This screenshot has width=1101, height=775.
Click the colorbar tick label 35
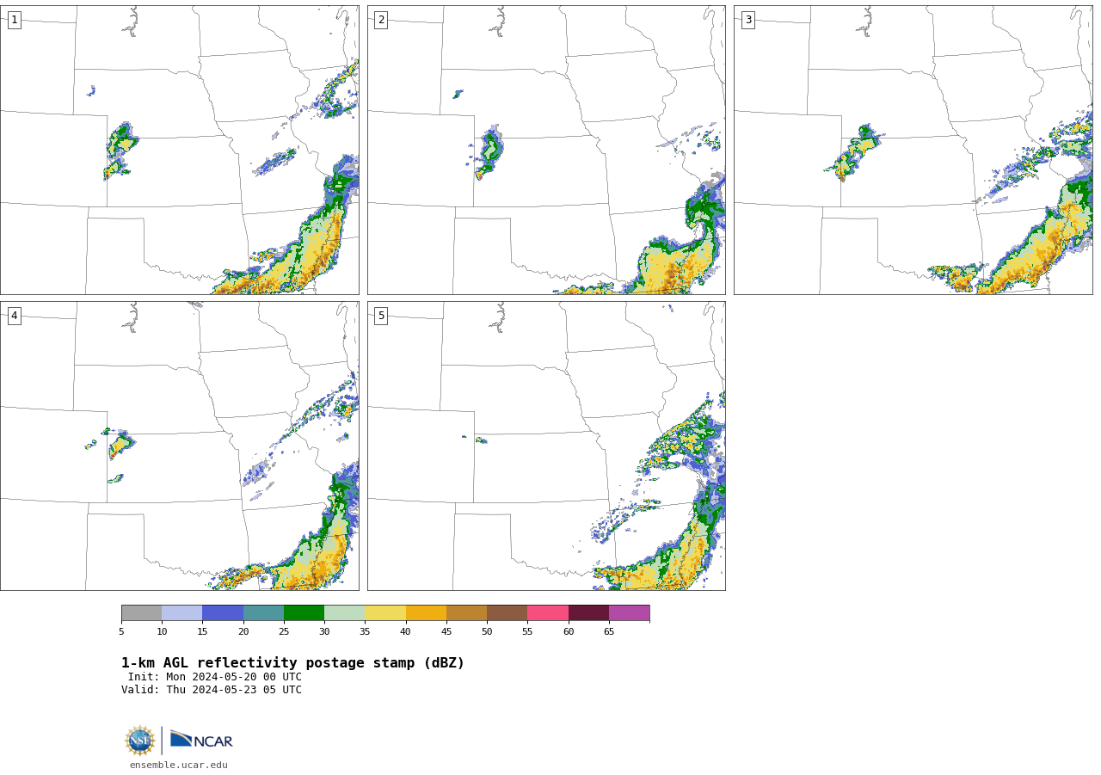[x=365, y=632]
